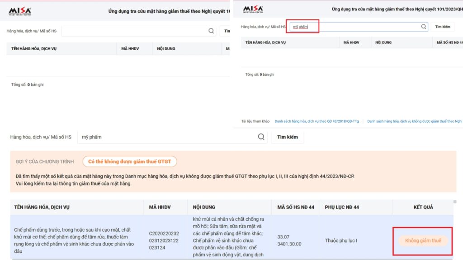This screenshot has width=463, height=260.
Task: Click the magnifier icon in the top-right search box
Action: tap(423, 27)
